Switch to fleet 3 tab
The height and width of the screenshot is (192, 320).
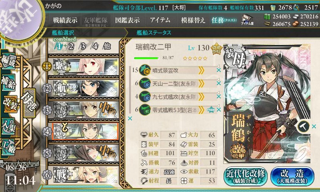[83, 46]
